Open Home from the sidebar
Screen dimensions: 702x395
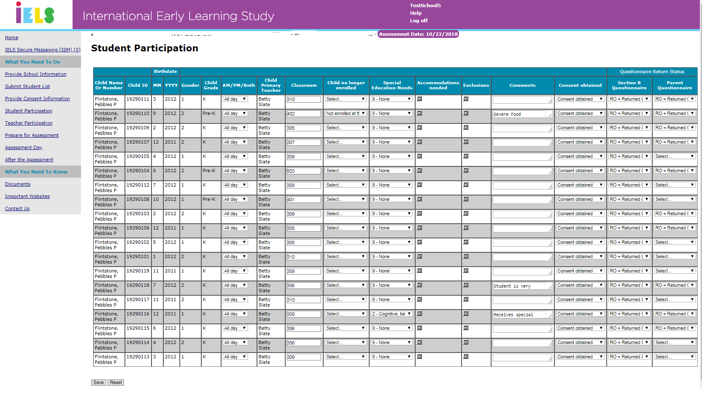(11, 37)
